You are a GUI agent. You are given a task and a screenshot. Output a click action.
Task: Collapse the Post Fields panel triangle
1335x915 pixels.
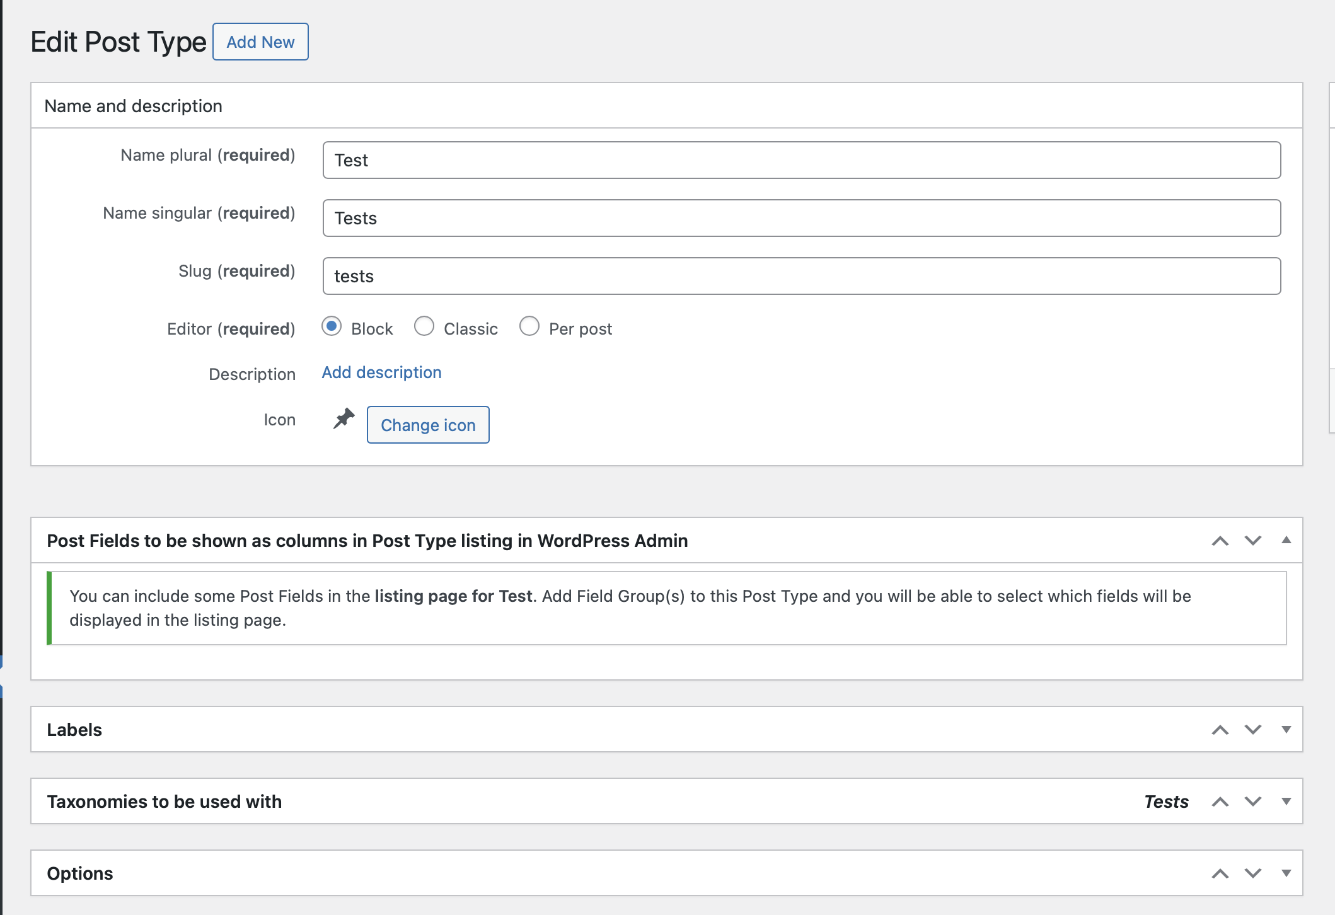(1286, 540)
